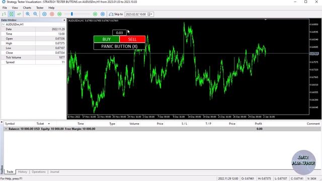322x181 pixels.
Task: Stop the tester with red button
Action: (x=52, y=14)
